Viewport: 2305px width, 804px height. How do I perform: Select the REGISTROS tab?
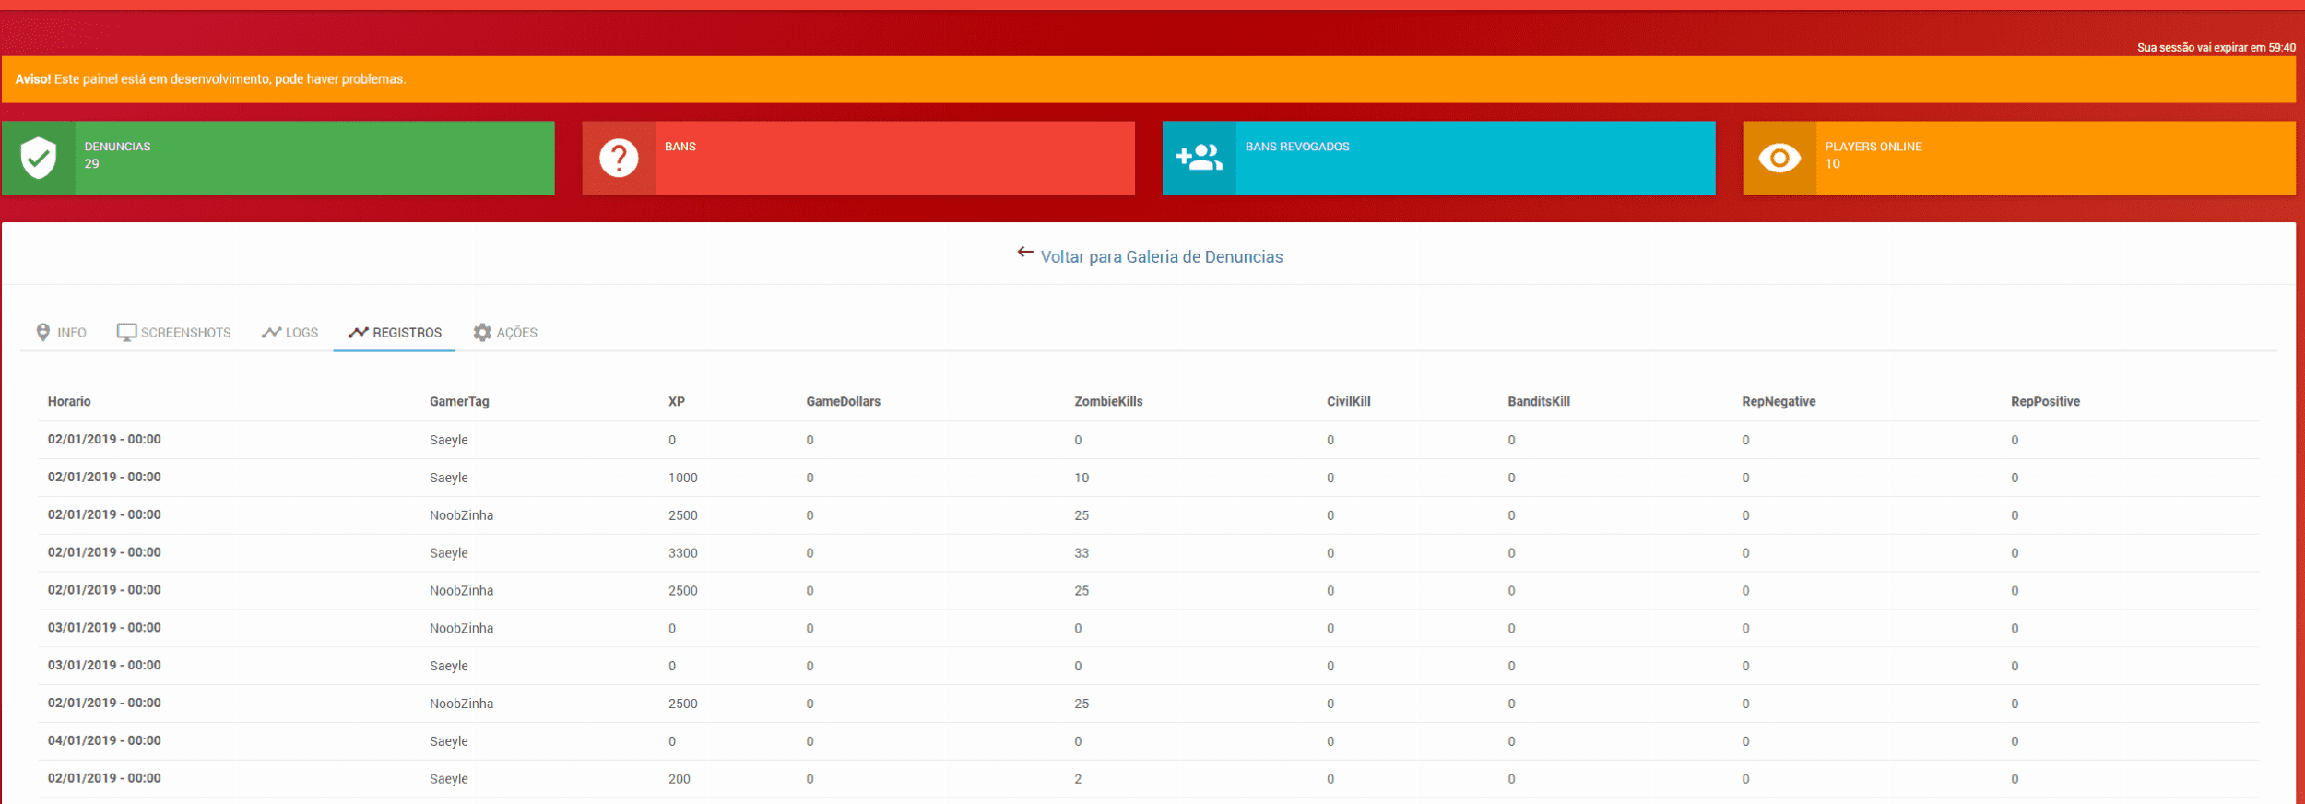(x=395, y=332)
